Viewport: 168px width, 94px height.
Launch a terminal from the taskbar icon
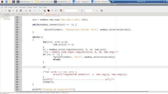14,2
